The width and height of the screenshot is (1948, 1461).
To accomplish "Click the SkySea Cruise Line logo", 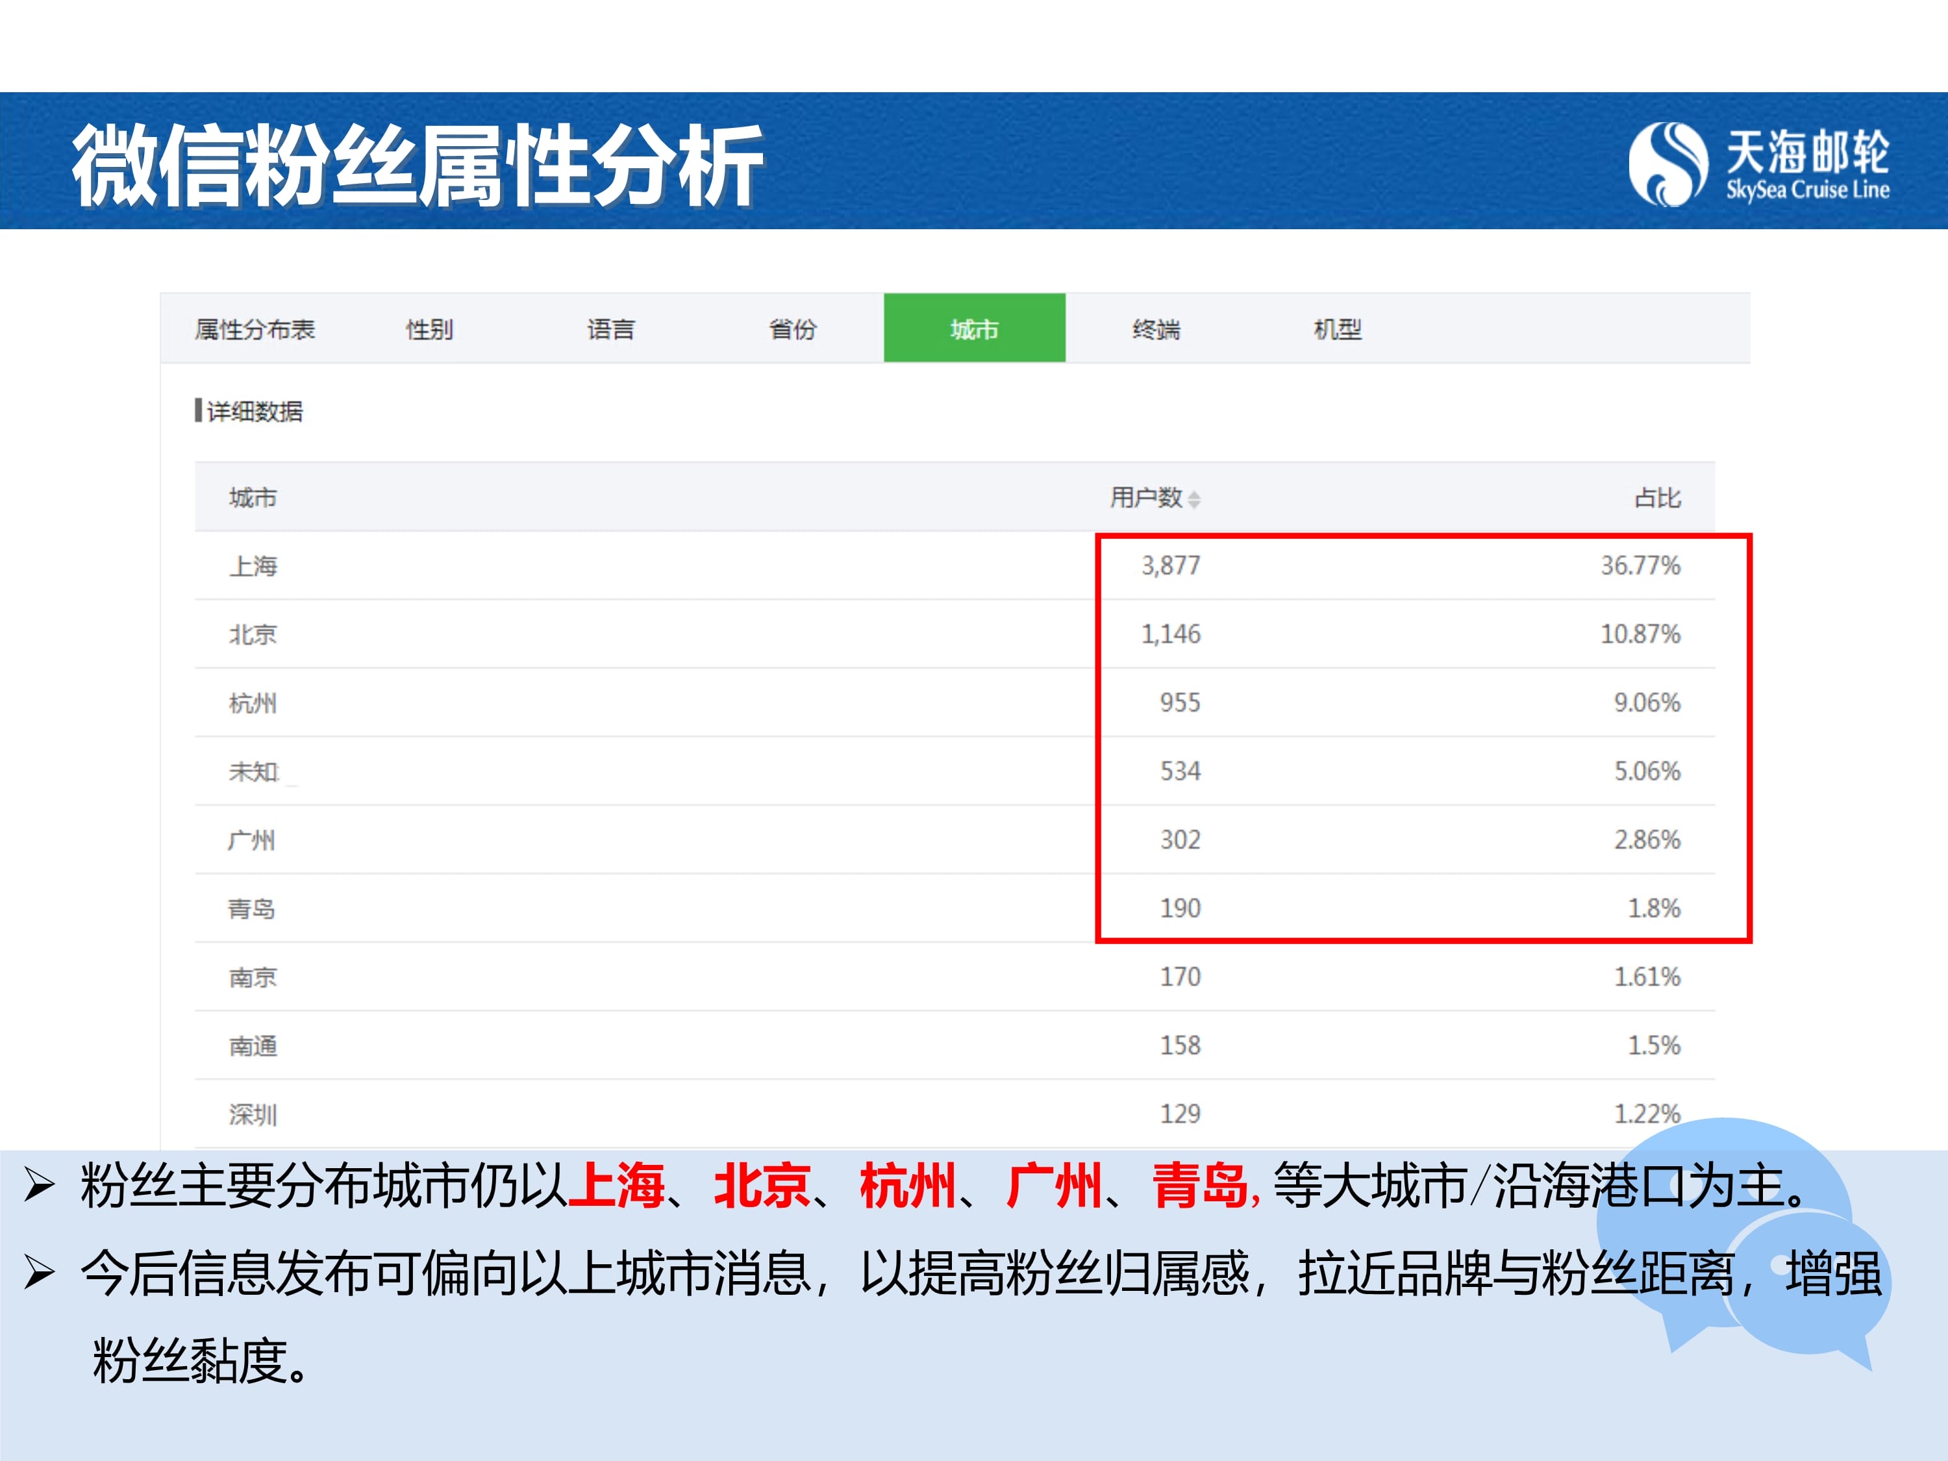I will coord(1758,164).
